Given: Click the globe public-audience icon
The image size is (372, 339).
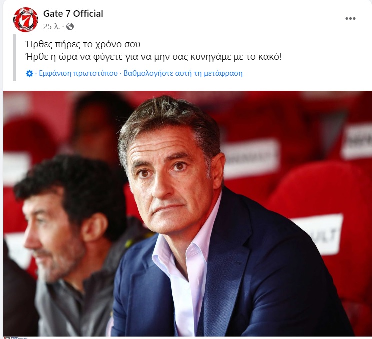Looking at the screenshot, I should [70, 27].
